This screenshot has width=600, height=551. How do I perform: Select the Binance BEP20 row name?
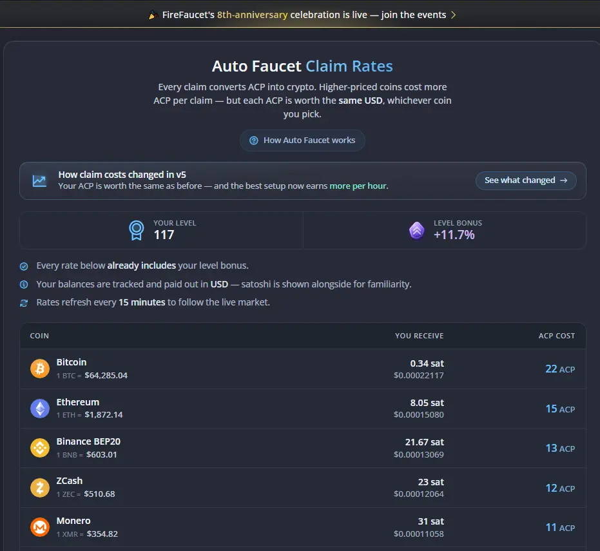click(x=88, y=441)
